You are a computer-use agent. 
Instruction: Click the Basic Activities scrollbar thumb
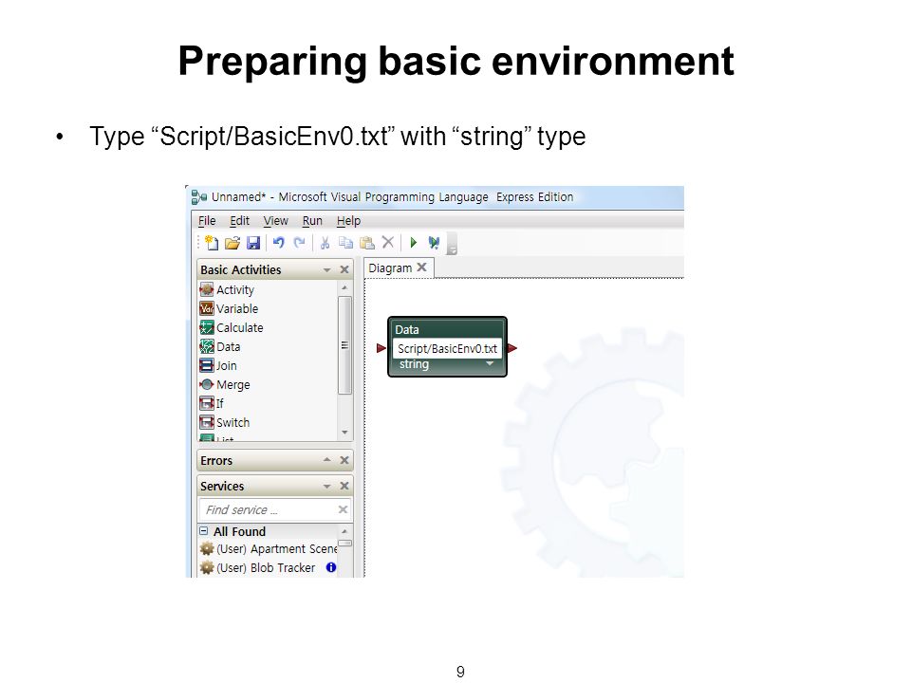pyautogui.click(x=344, y=345)
